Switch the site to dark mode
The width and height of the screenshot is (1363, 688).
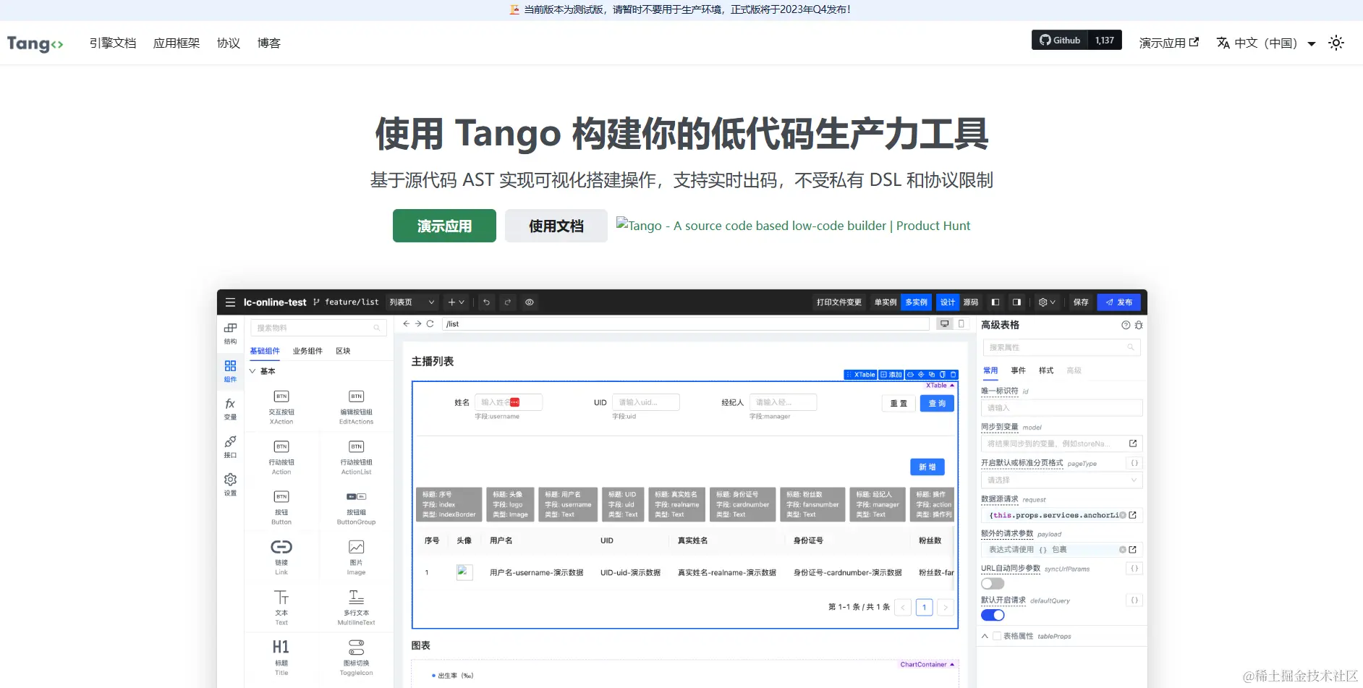tap(1336, 43)
